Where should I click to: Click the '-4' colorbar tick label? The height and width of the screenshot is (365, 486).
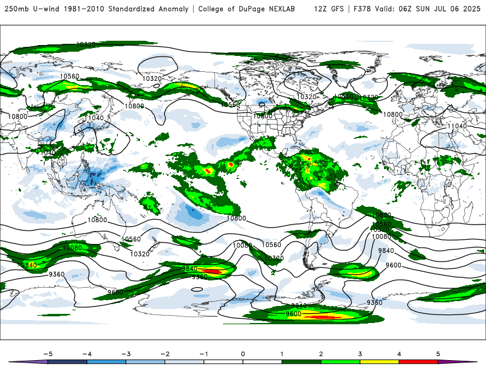(87, 354)
